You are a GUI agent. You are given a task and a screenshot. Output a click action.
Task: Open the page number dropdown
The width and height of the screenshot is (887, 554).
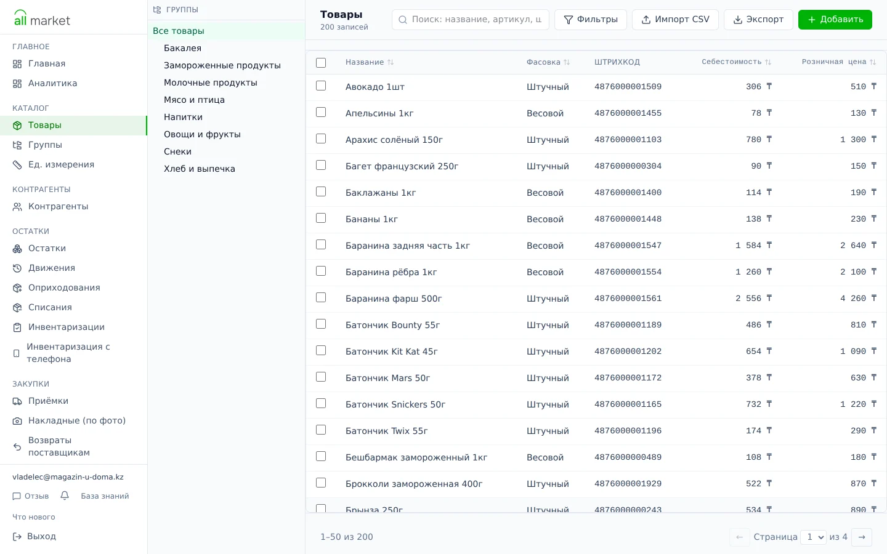click(x=813, y=537)
